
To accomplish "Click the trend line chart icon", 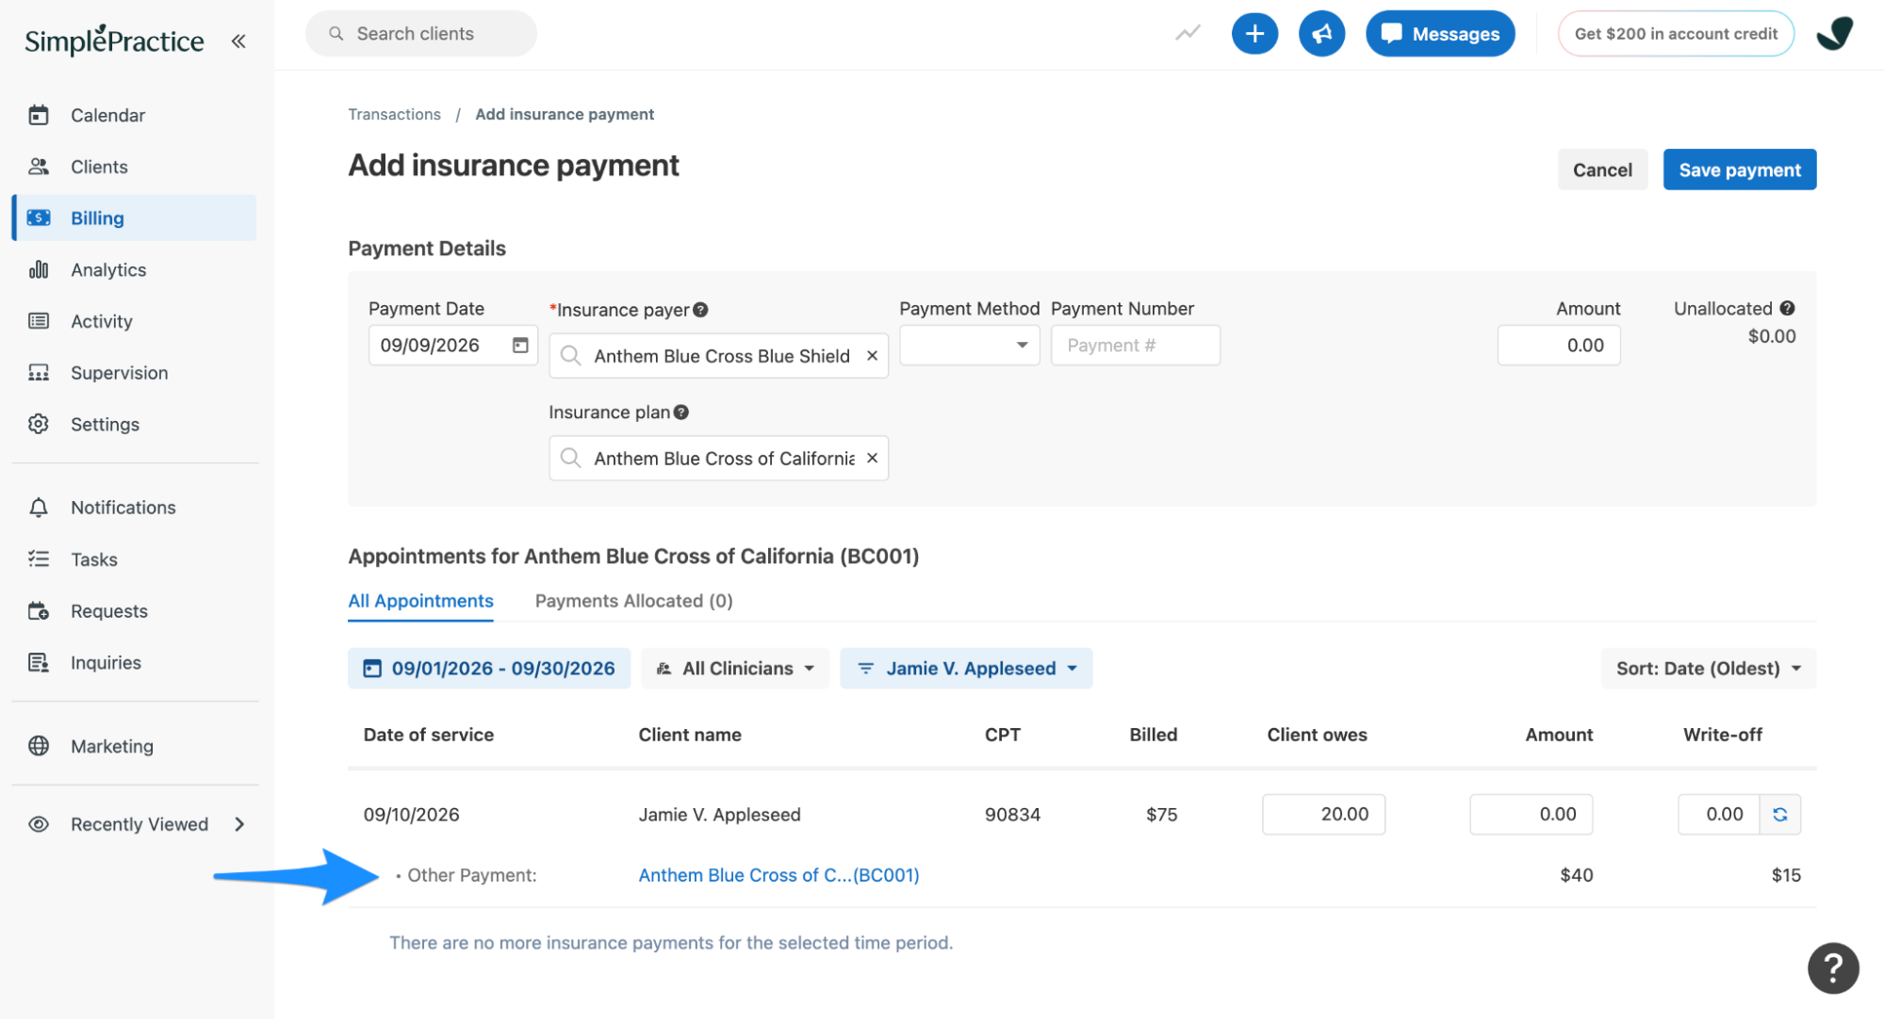I will click(1188, 34).
